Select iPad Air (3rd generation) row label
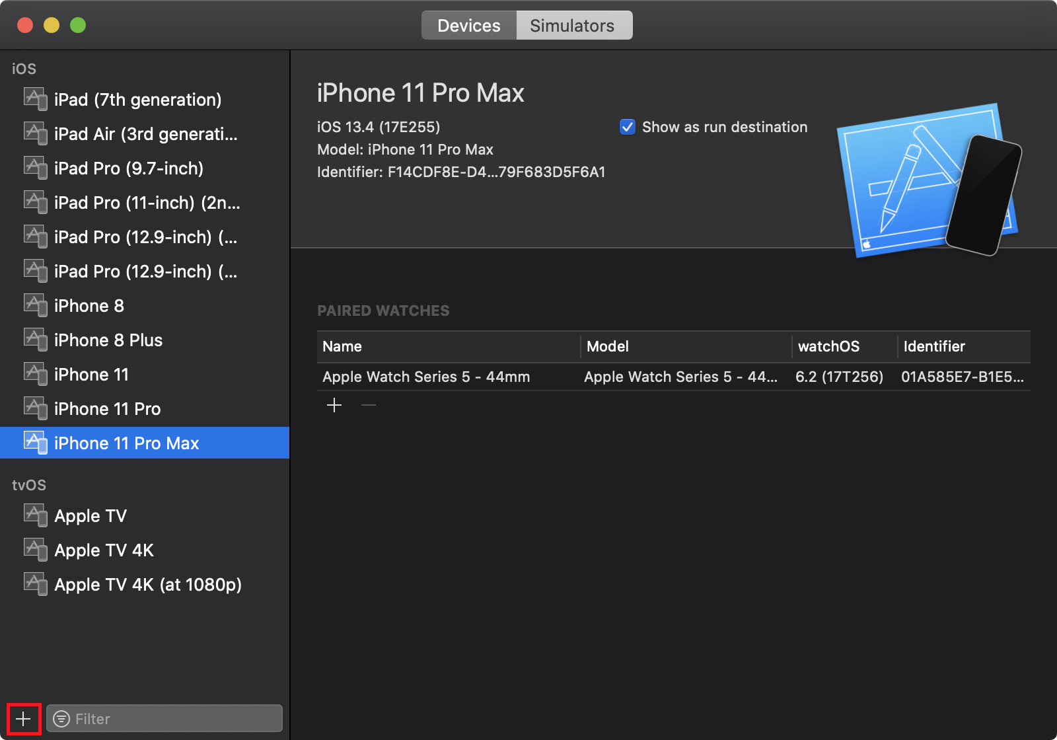The height and width of the screenshot is (740, 1057). click(146, 133)
